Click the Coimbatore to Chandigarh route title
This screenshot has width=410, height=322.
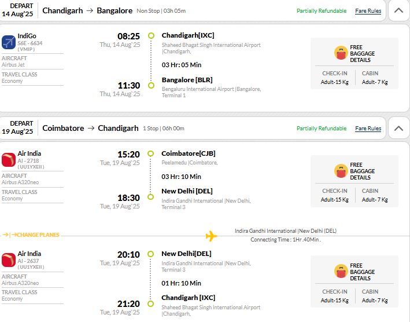(x=90, y=128)
